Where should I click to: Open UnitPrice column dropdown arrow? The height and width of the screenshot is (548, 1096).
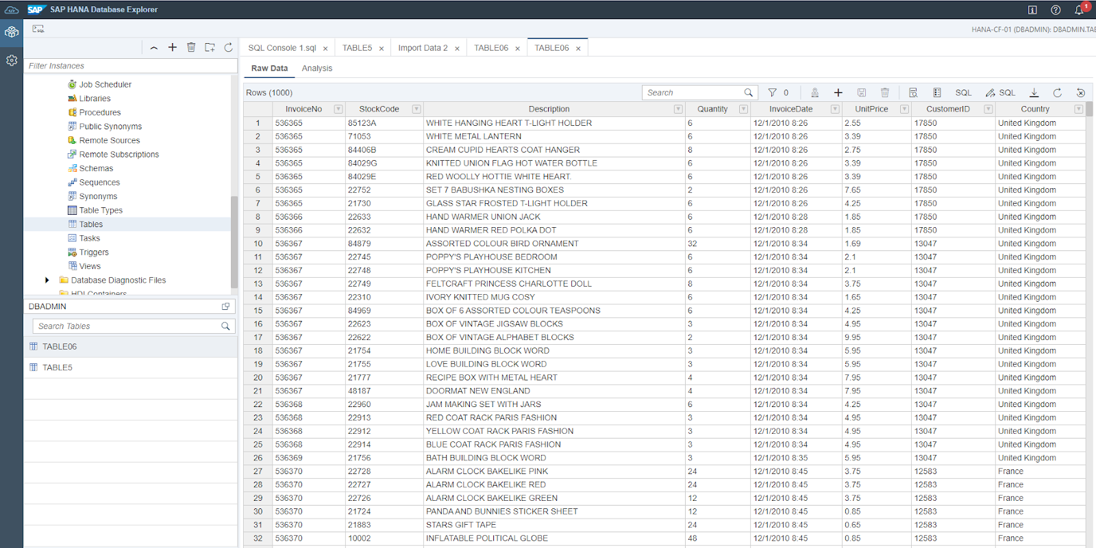tap(904, 109)
